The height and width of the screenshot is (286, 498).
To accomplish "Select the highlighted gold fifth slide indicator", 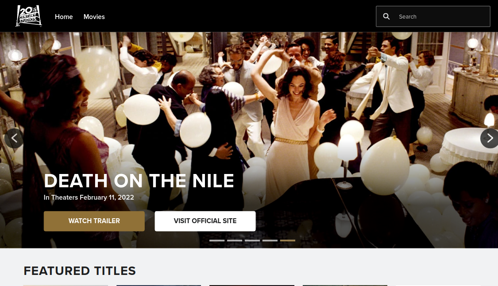I will (287, 240).
